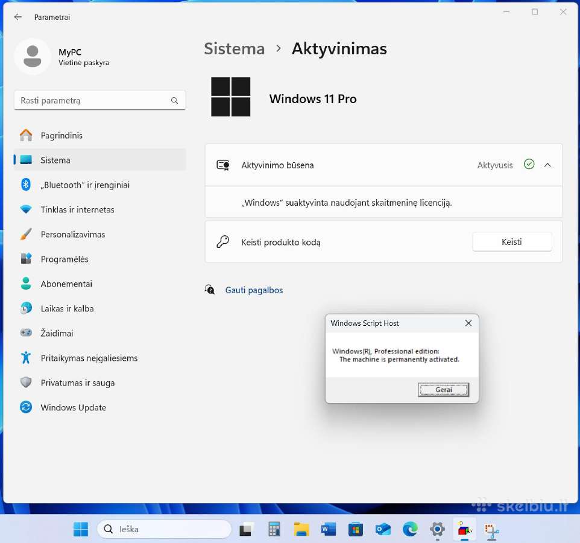580x543 pixels.
Task: Click the permanently activated message text
Action: tap(399, 360)
